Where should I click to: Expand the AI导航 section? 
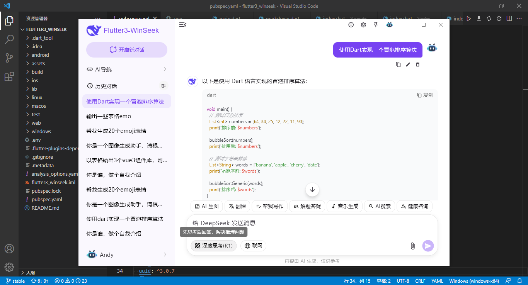tap(127, 70)
